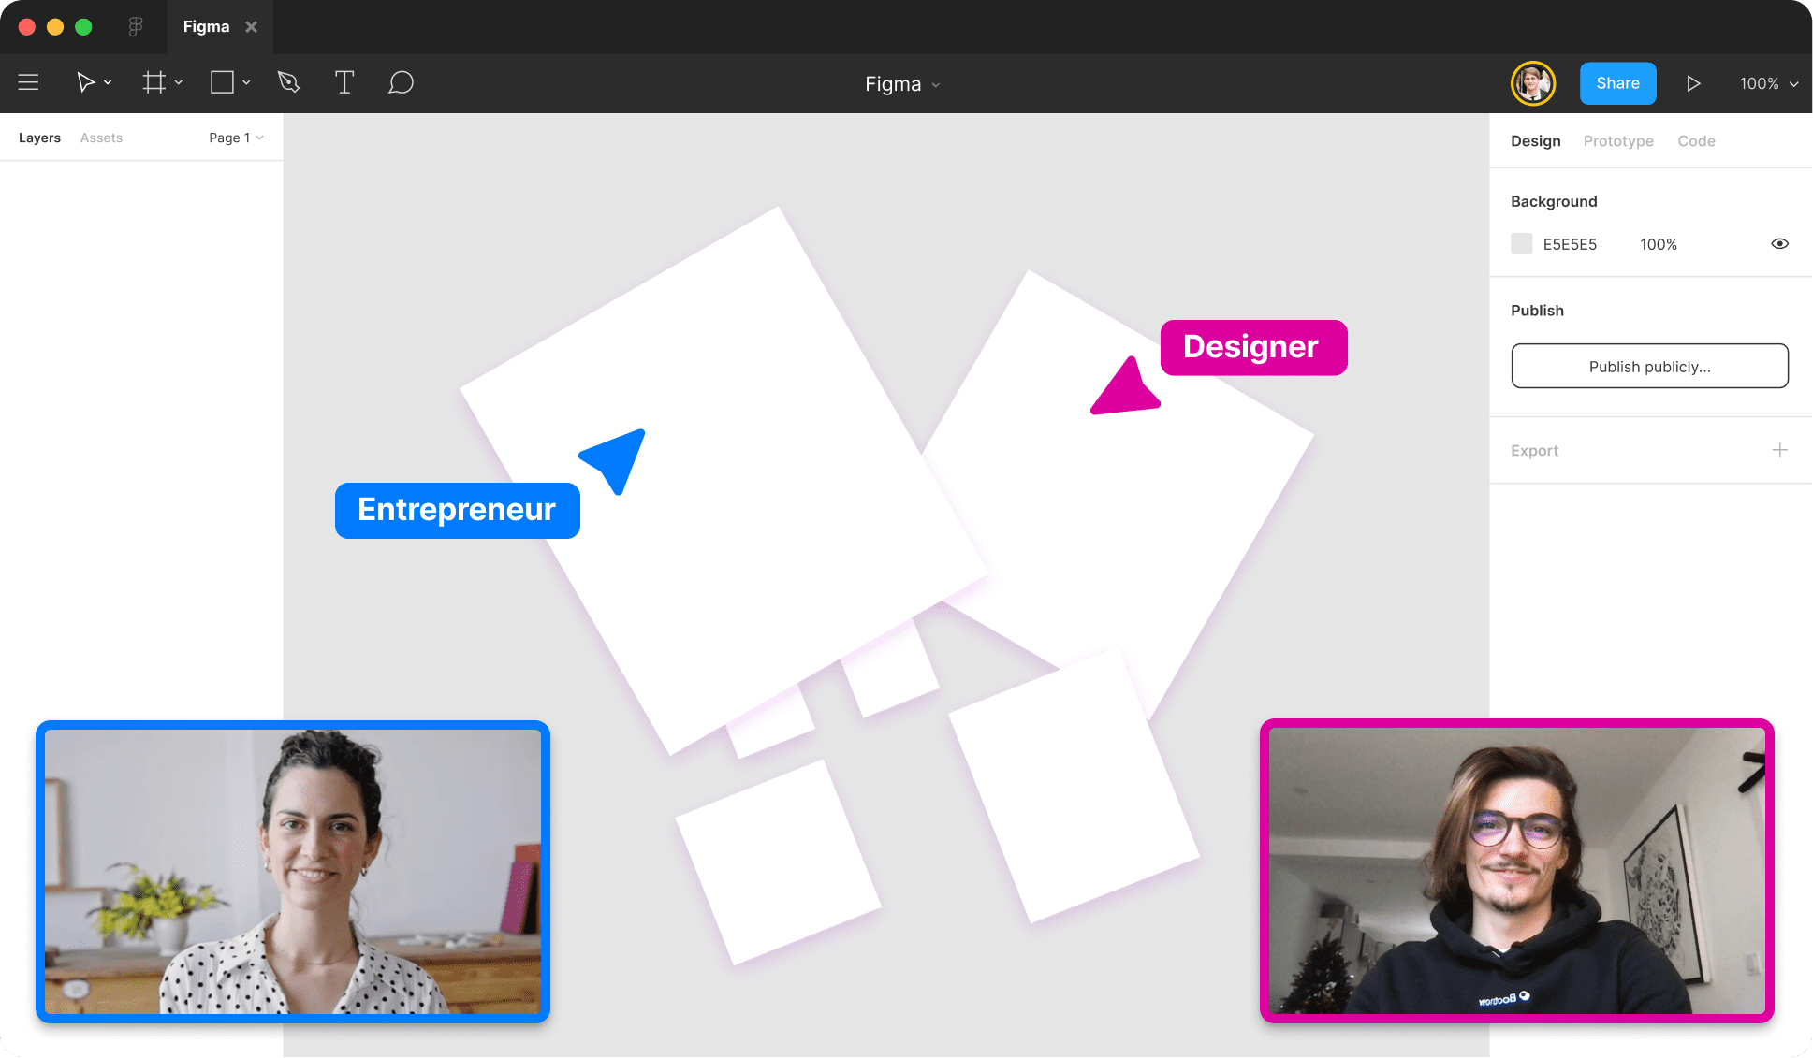The width and height of the screenshot is (1813, 1058).
Task: Click the user avatar in toolbar
Action: pyautogui.click(x=1532, y=83)
